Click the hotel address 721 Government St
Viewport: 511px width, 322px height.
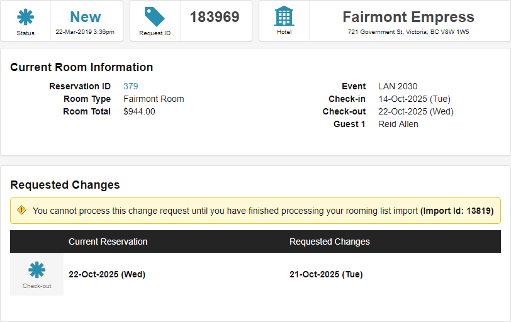pyautogui.click(x=408, y=31)
